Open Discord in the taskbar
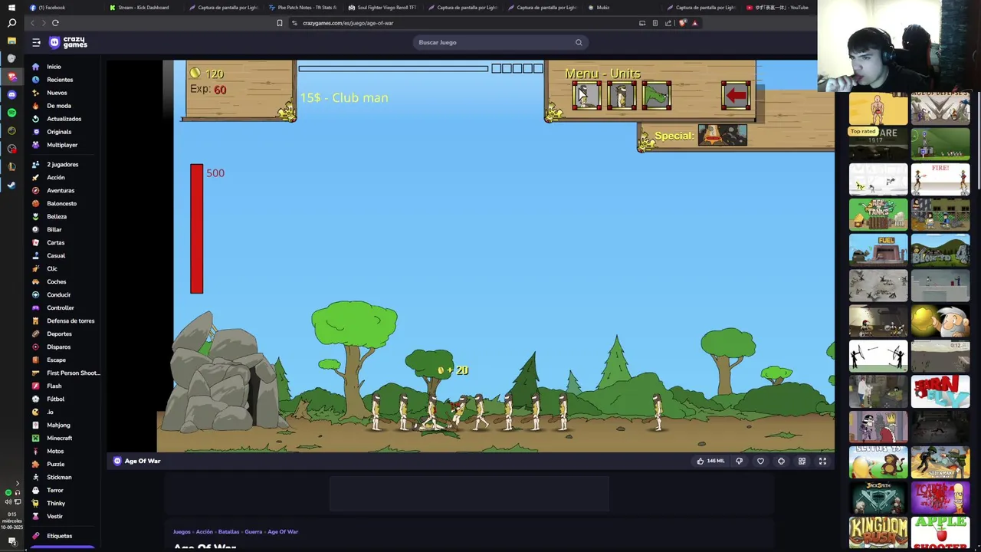This screenshot has height=552, width=981. pos(11,94)
